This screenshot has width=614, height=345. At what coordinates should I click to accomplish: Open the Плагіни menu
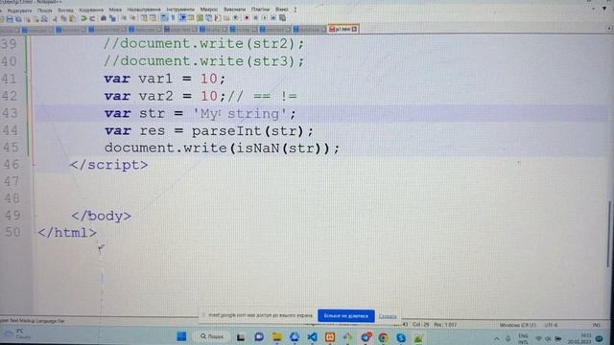click(x=260, y=10)
